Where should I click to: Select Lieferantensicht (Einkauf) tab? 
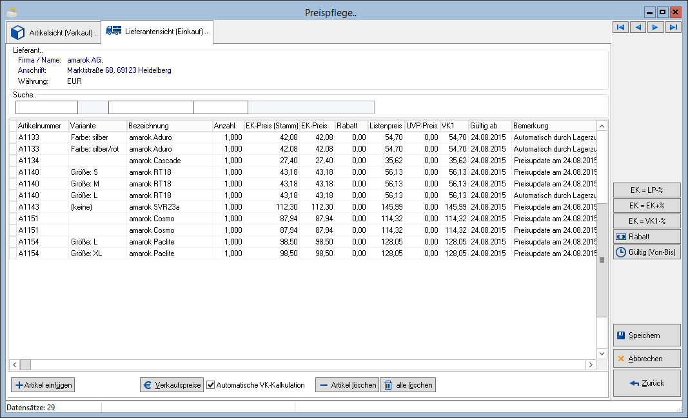point(157,32)
